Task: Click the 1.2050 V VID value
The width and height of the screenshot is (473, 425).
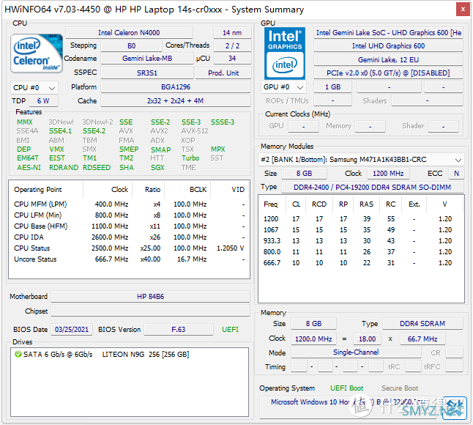Action: [x=230, y=248]
